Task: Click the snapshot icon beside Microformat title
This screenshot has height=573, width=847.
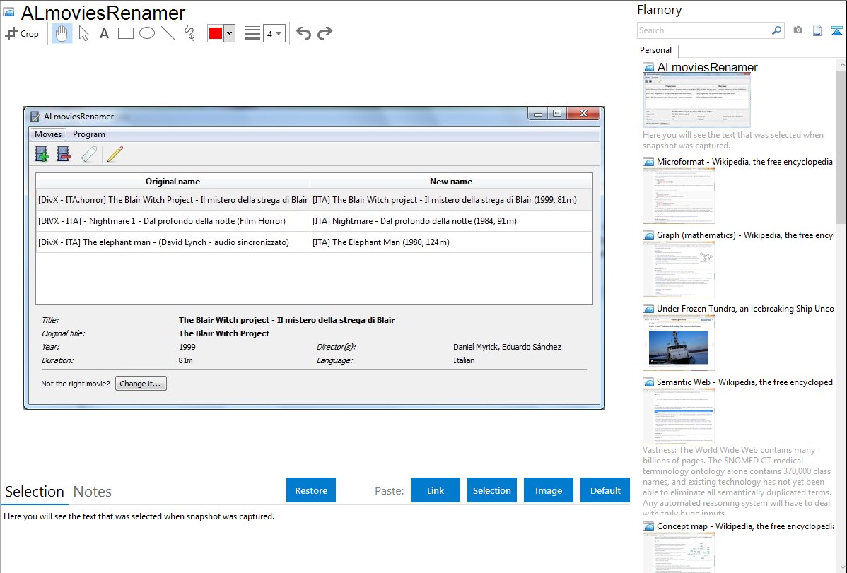Action: [648, 162]
